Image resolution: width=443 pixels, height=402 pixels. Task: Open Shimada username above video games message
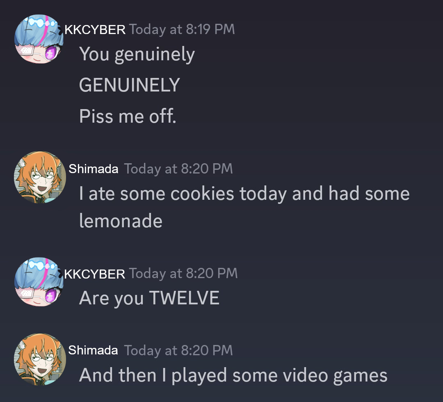93,350
